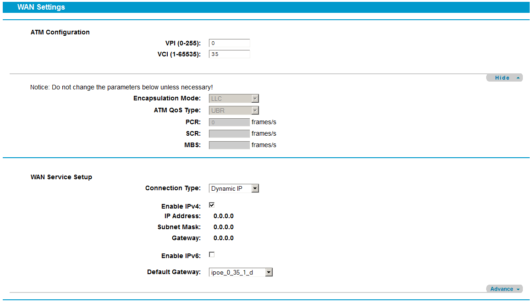Image resolution: width=532 pixels, height=303 pixels.
Task: Click the MBS frames input field
Action: tap(229, 145)
